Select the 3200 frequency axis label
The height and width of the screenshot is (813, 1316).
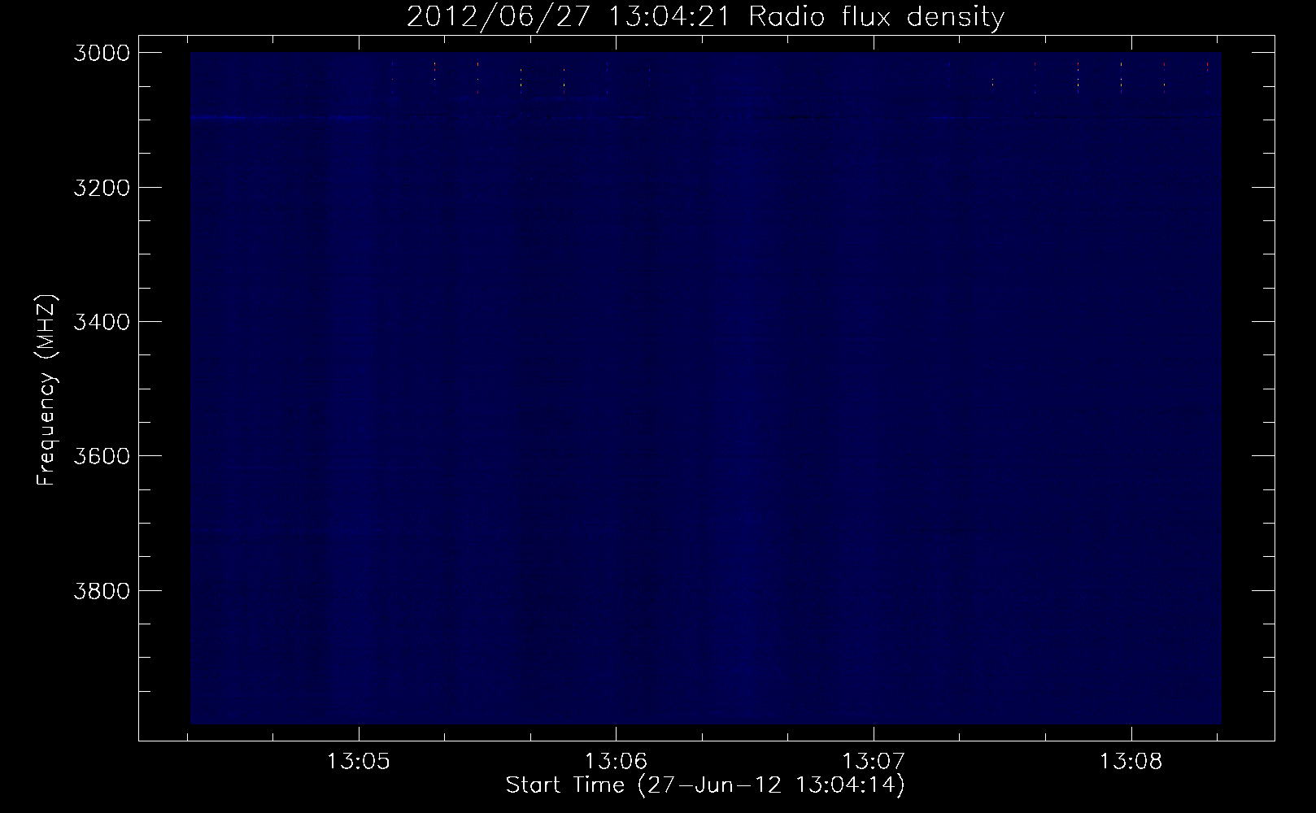click(102, 187)
